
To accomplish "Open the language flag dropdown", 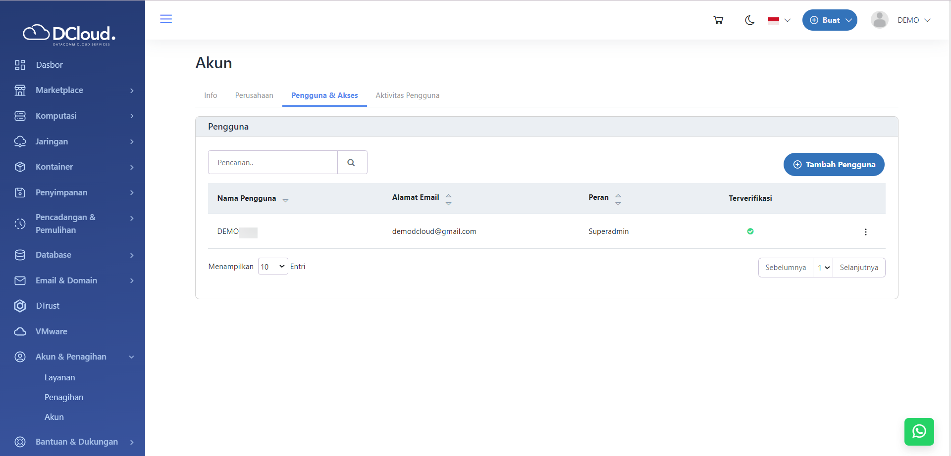I will [x=779, y=20].
